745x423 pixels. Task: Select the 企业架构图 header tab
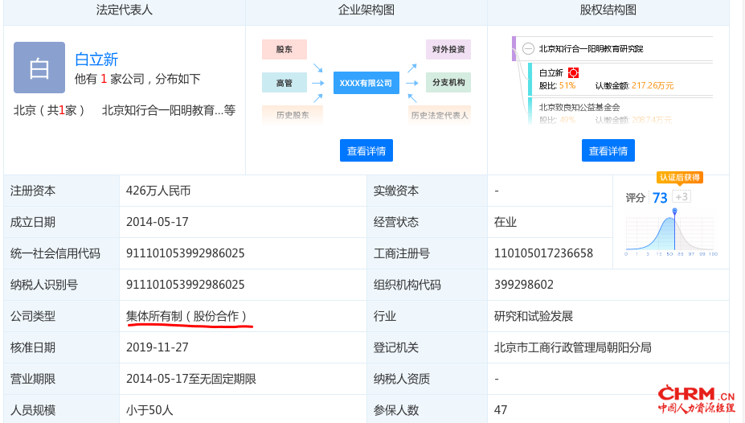[366, 10]
